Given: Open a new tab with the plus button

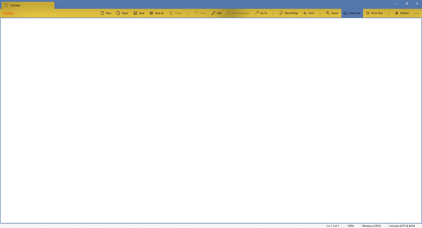Looking at the screenshot, I should coord(58,5).
